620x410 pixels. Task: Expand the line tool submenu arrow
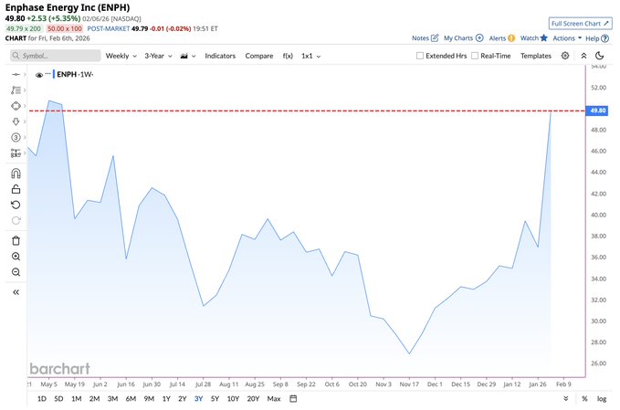pyautogui.click(x=25, y=74)
